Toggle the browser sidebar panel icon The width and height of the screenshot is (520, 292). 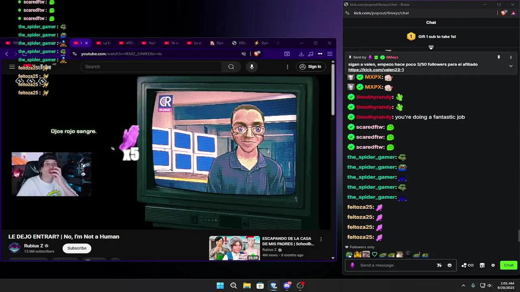pyautogui.click(x=287, y=54)
